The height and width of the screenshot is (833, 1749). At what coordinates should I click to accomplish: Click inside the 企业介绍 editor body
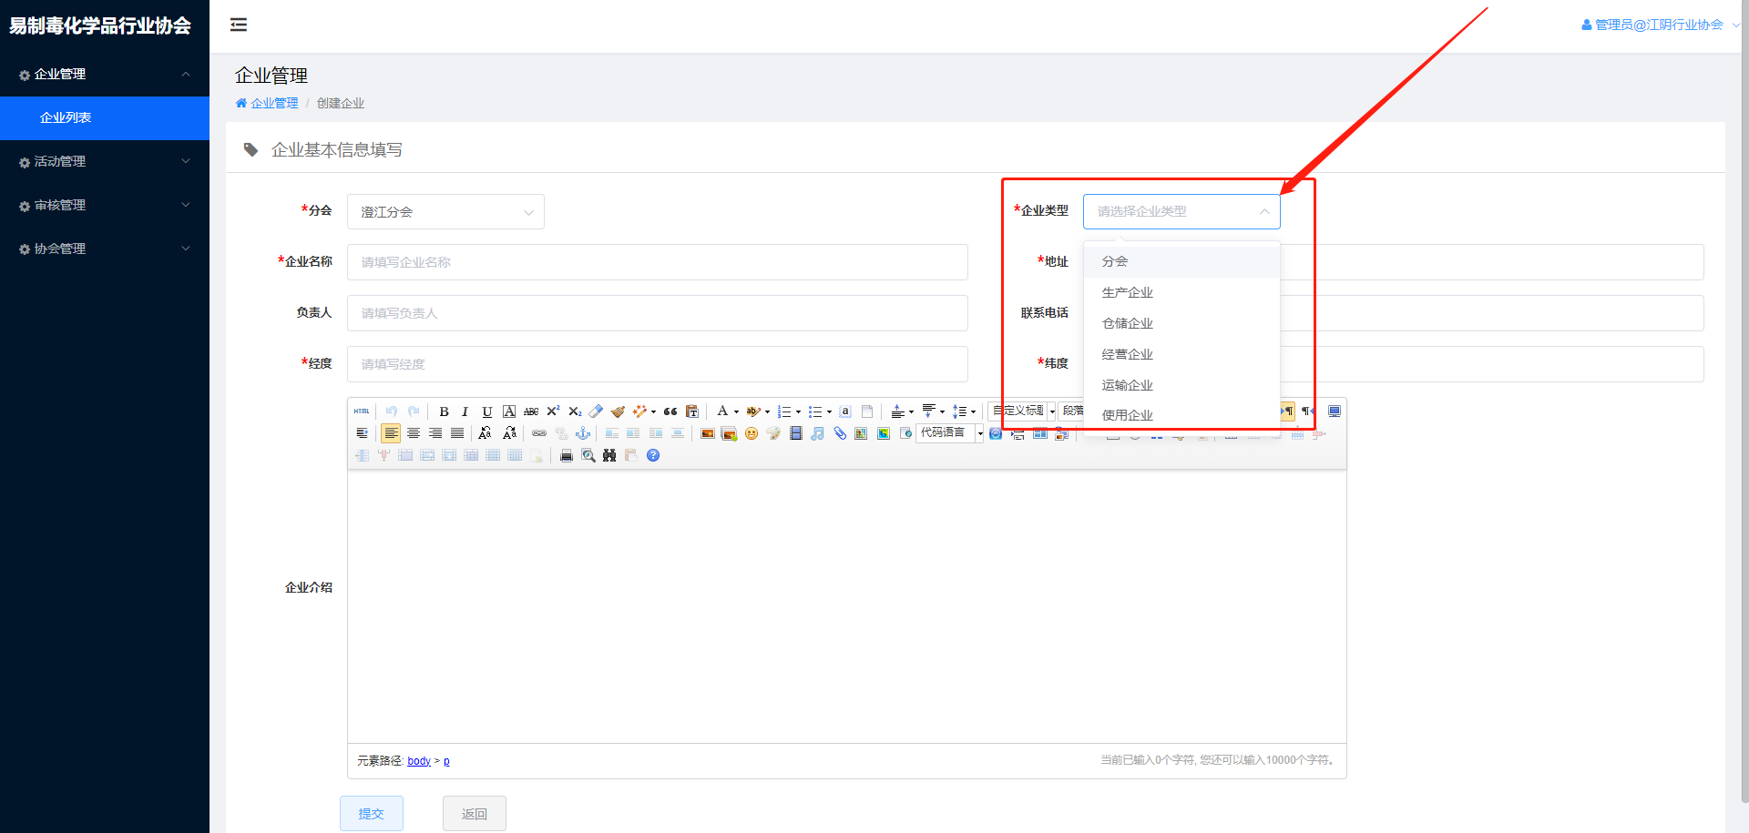tap(846, 606)
